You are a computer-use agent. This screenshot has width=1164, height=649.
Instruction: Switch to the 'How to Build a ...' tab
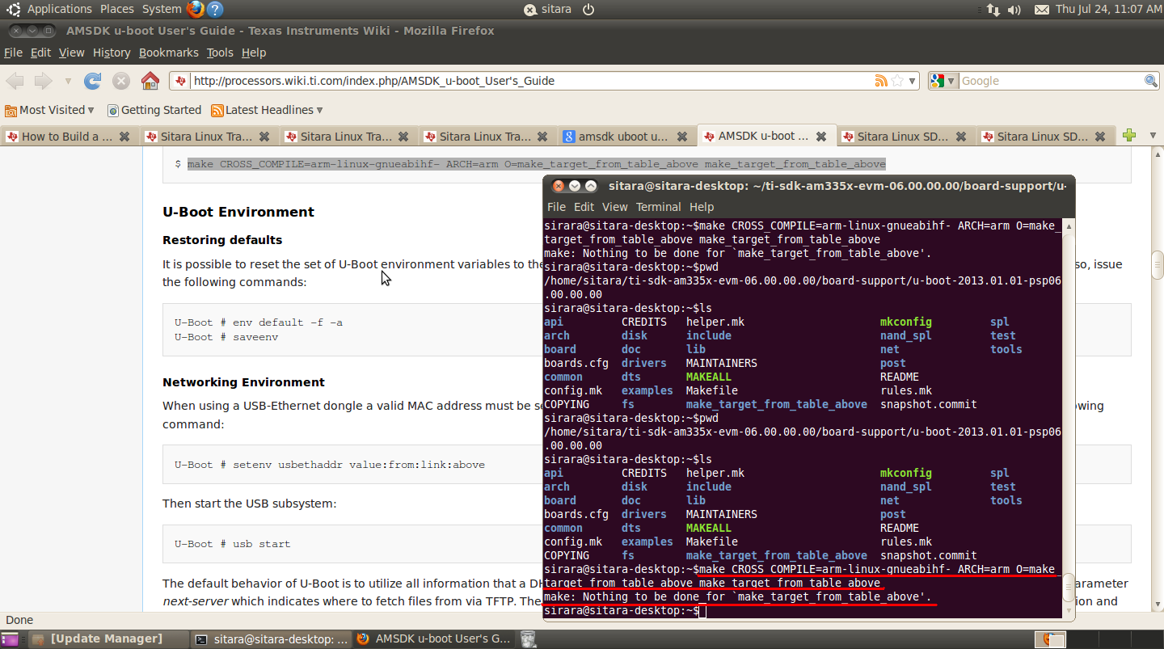(70, 137)
